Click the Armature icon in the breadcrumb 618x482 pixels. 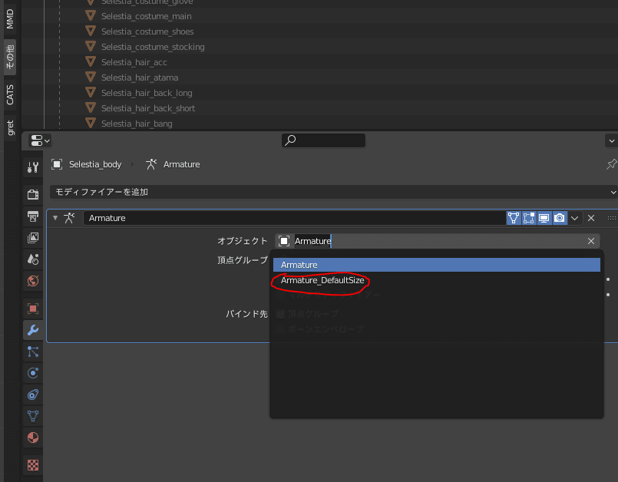coord(151,164)
